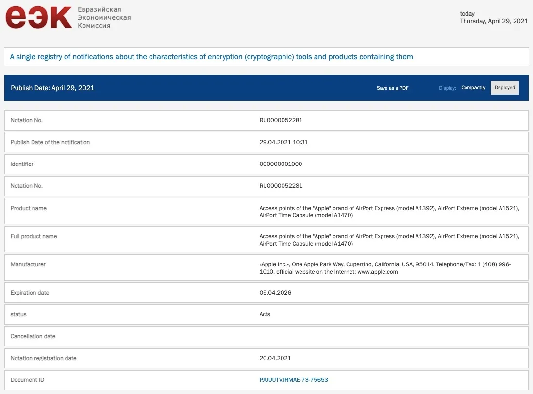Click the Евразийская Экономическая Комиссия logo text
The width and height of the screenshot is (533, 394).
pyautogui.click(x=104, y=17)
